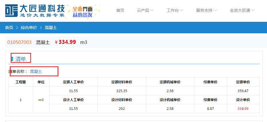The image size is (267, 122).
Task: Click the breadcrumb arrow before 混凝土
Action: coord(41,28)
